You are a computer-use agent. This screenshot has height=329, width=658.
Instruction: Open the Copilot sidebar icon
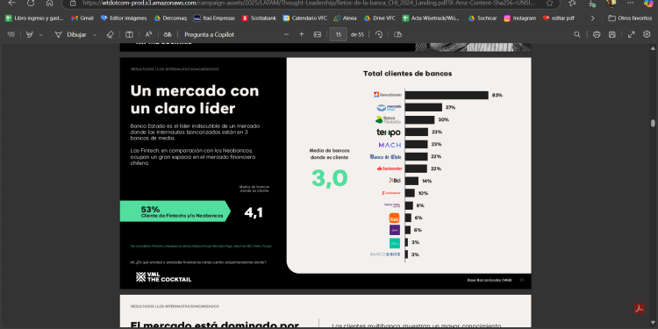click(648, 3)
